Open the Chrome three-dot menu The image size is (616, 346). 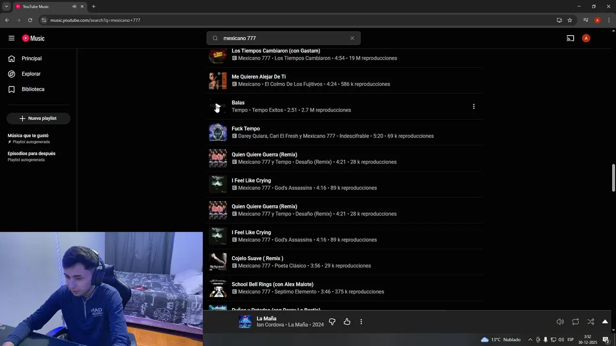point(609,20)
